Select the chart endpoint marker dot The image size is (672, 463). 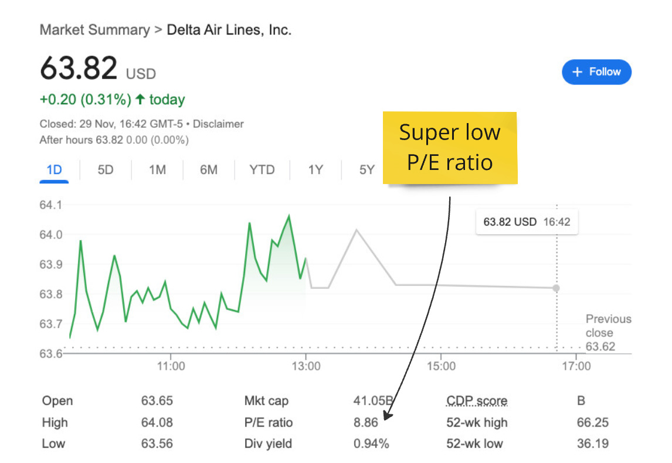tap(556, 288)
